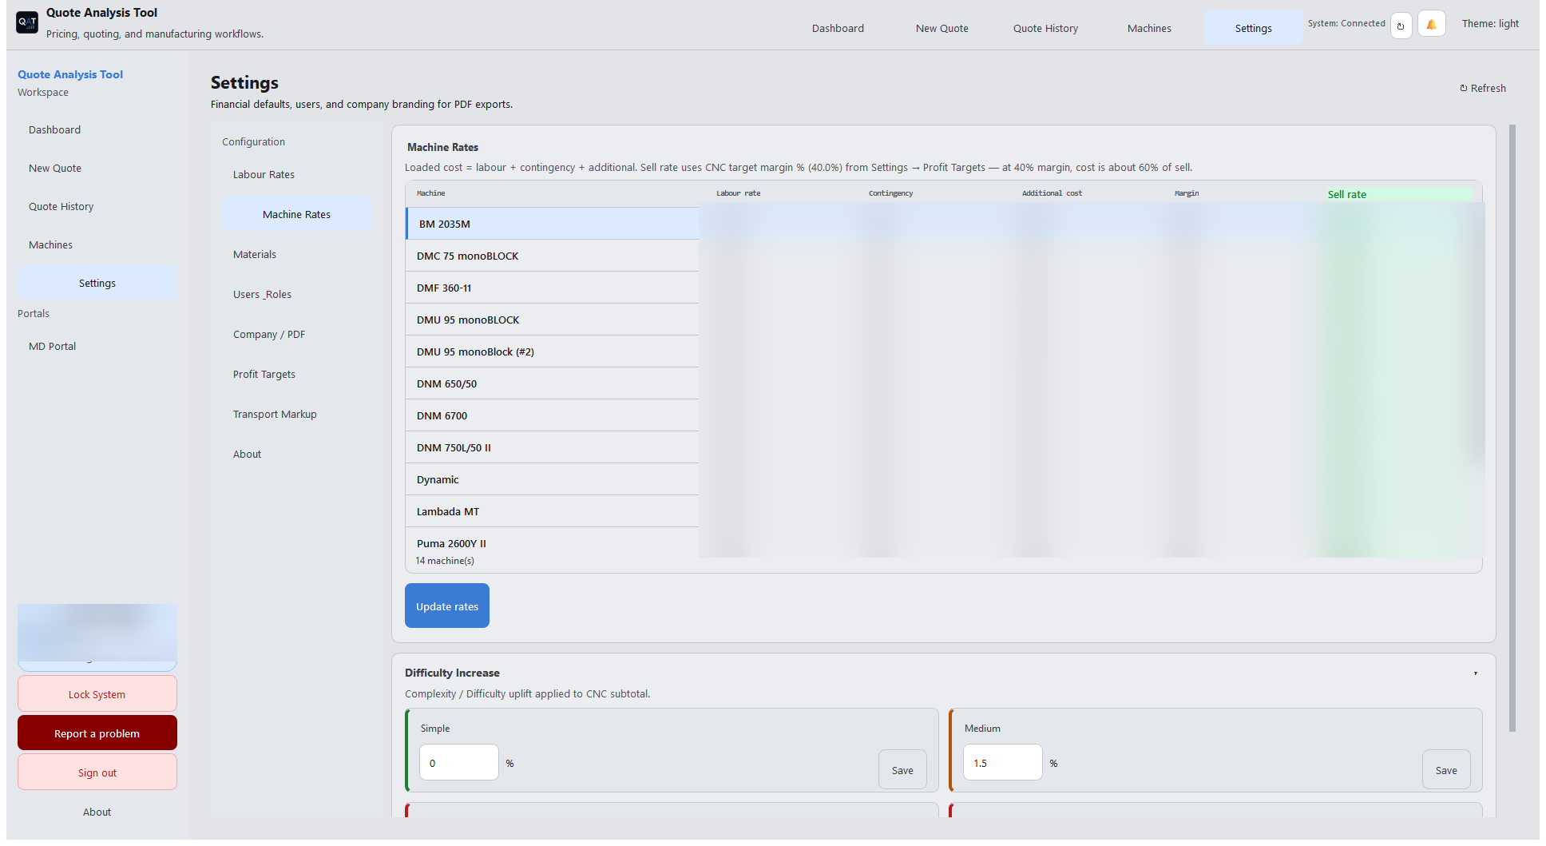Viewport: 1546px width, 846px height.
Task: Open About in configuration list
Action: point(296,454)
